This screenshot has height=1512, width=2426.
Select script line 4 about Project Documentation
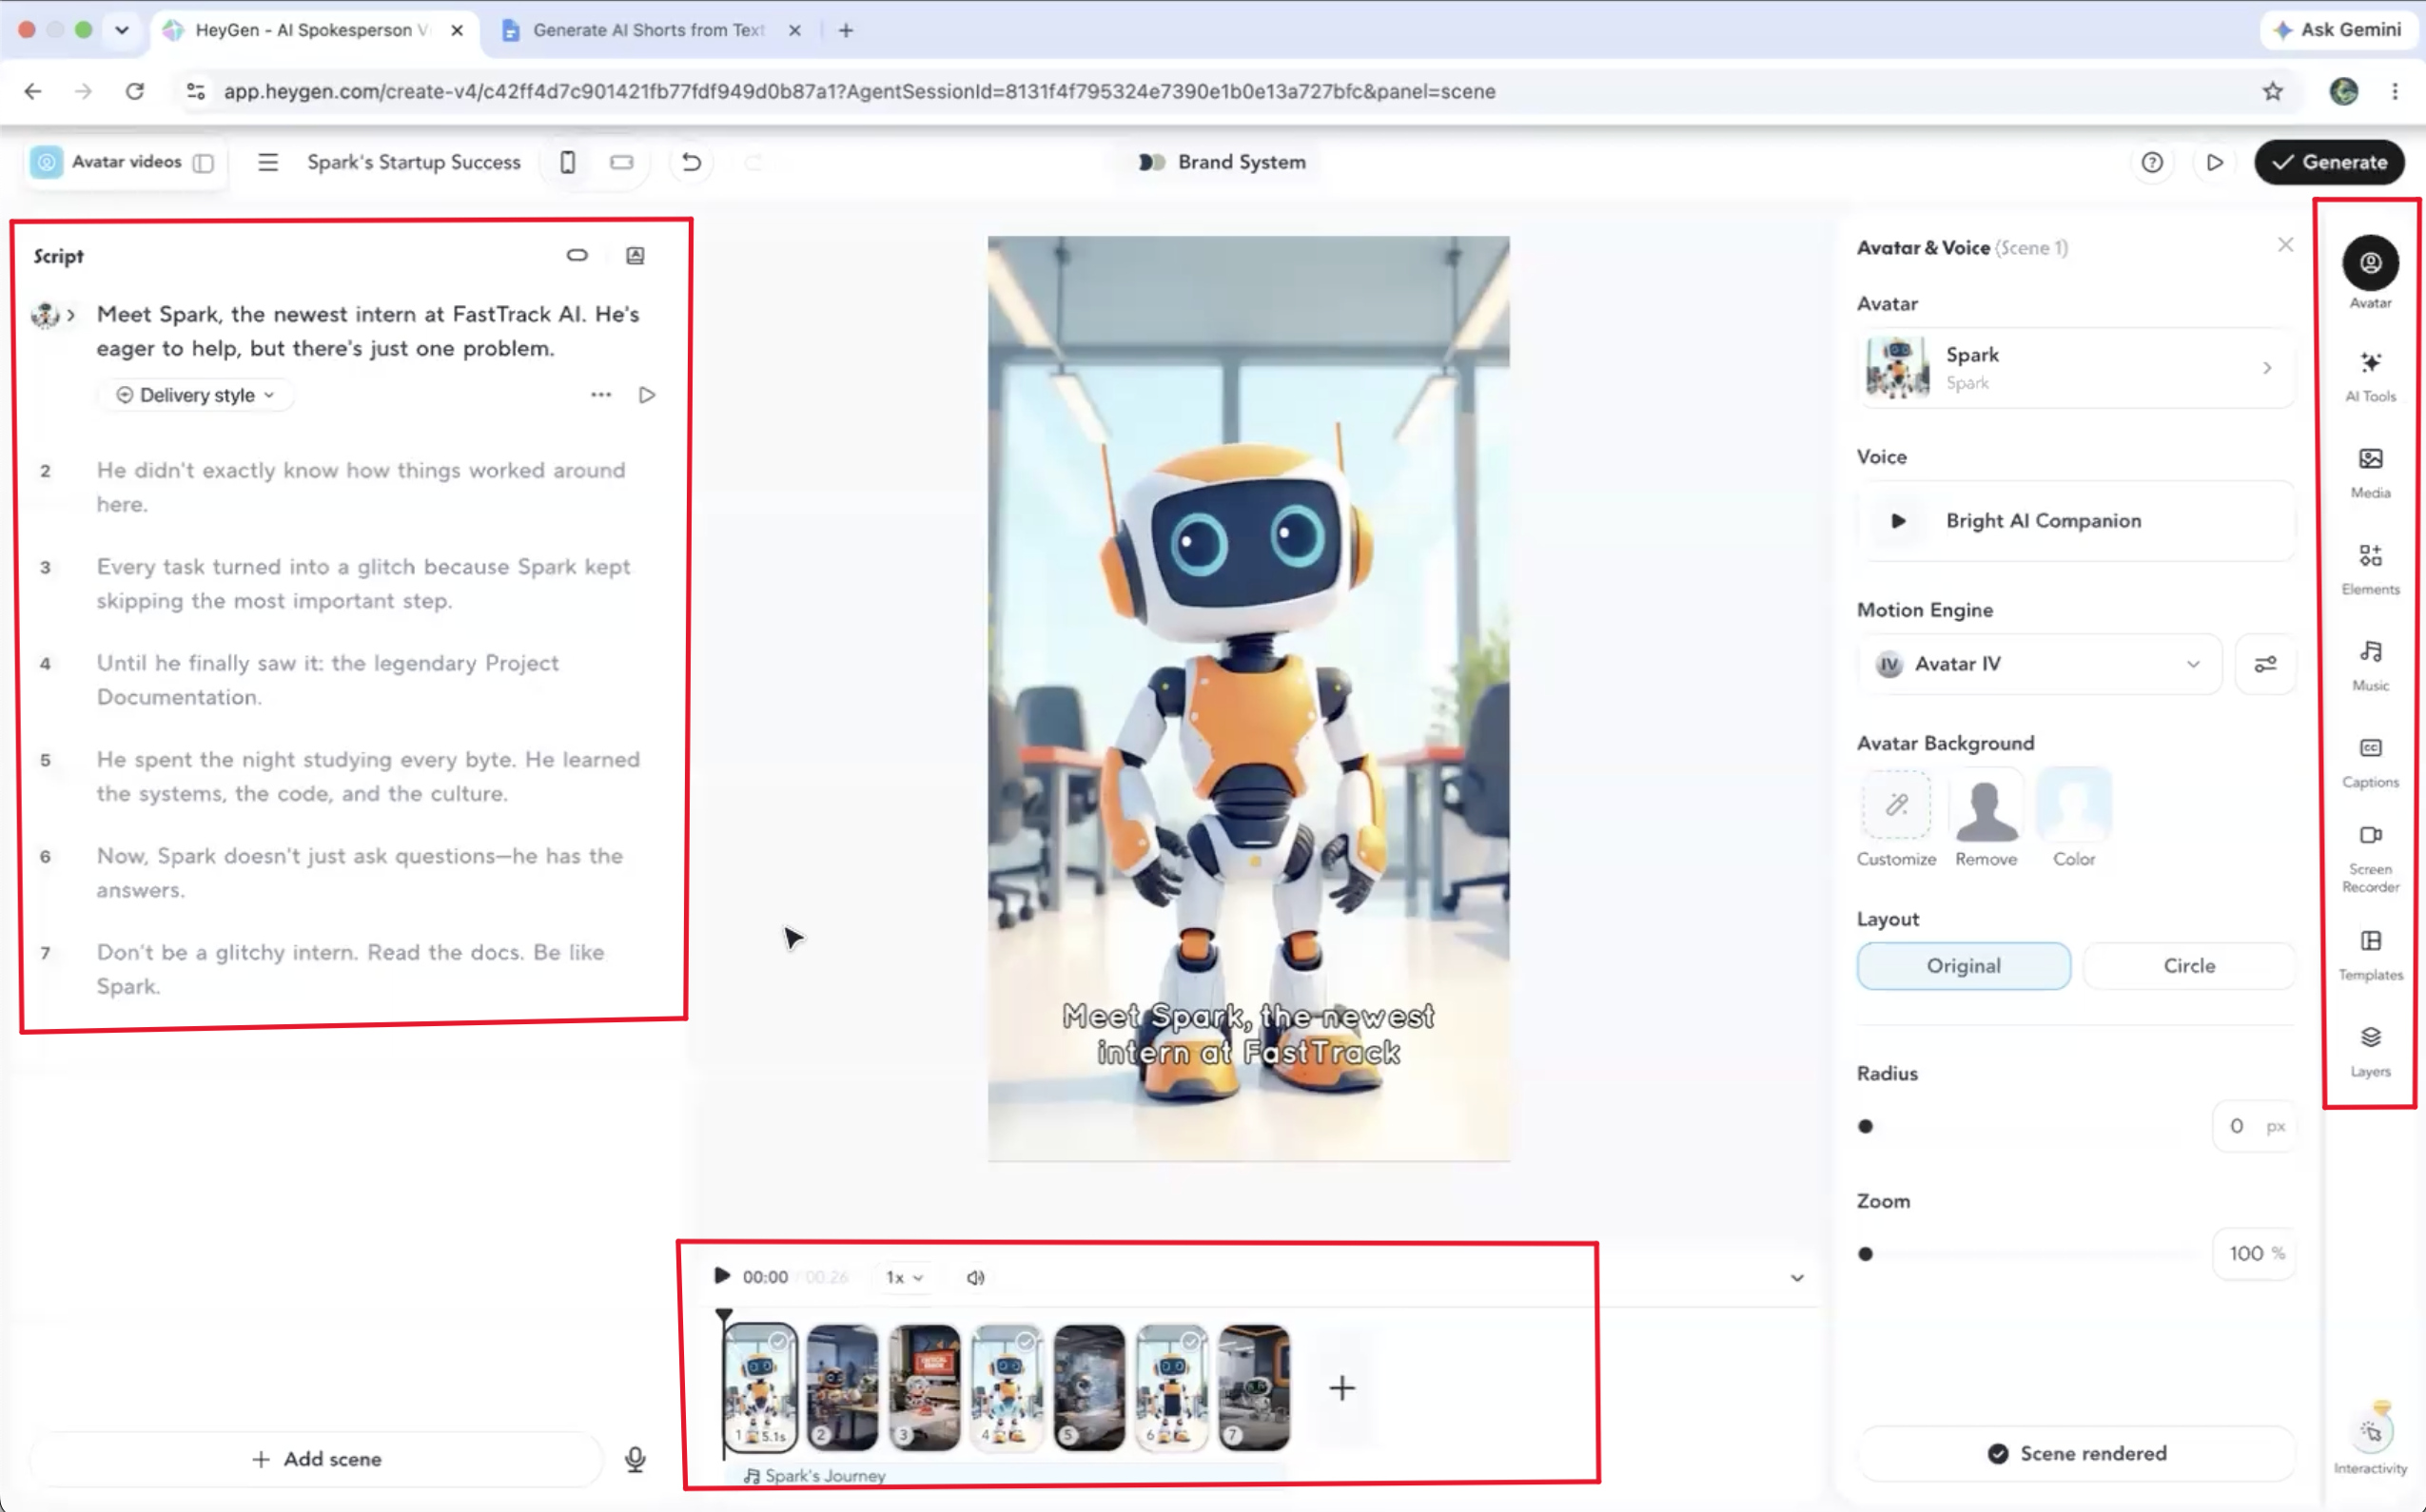tap(330, 680)
